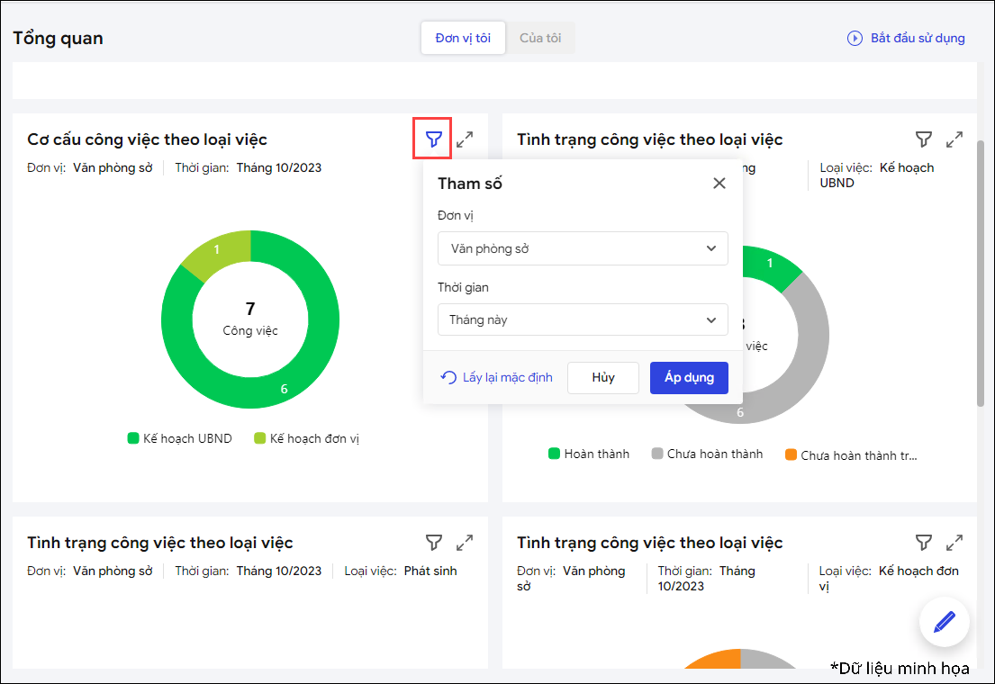Click the Phát sinh value in the bottom-left card
This screenshot has height=684, width=995.
point(430,571)
